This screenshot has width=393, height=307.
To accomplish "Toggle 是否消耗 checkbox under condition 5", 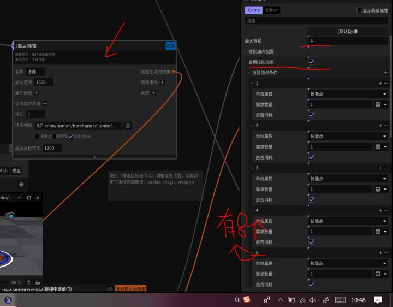I will click(312, 284).
